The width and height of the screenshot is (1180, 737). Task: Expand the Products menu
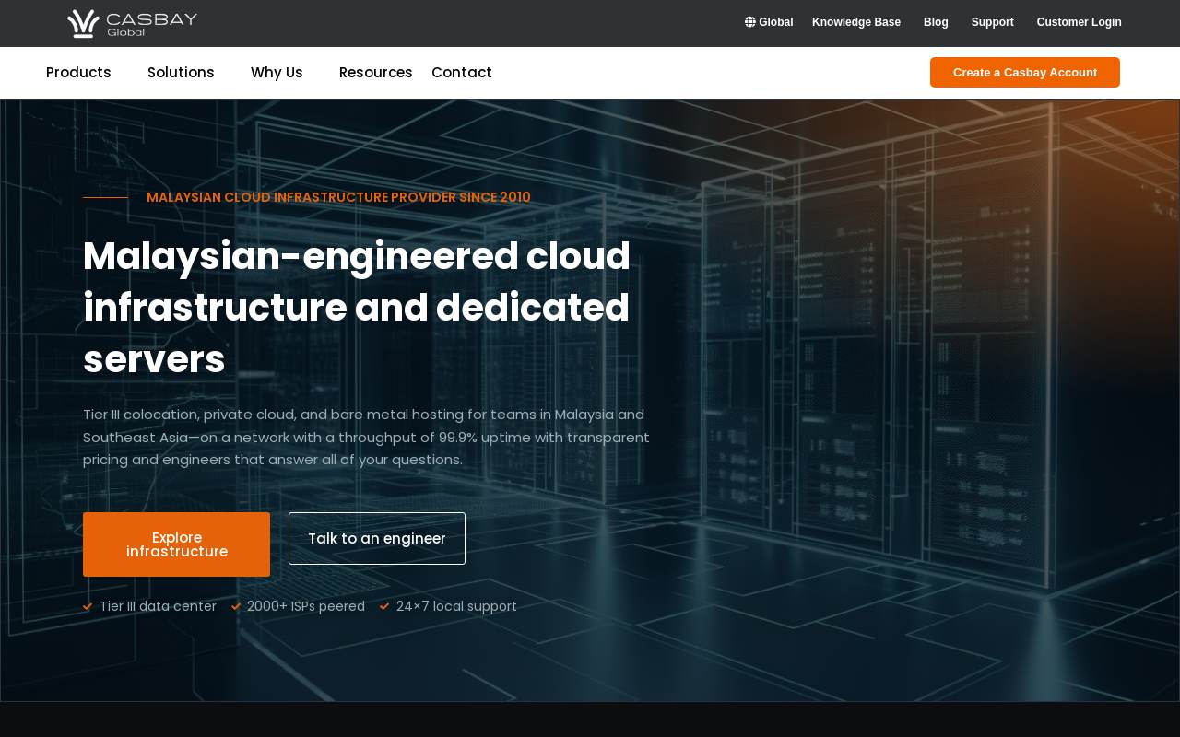78,73
